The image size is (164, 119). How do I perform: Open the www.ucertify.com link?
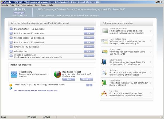tap(20, 16)
